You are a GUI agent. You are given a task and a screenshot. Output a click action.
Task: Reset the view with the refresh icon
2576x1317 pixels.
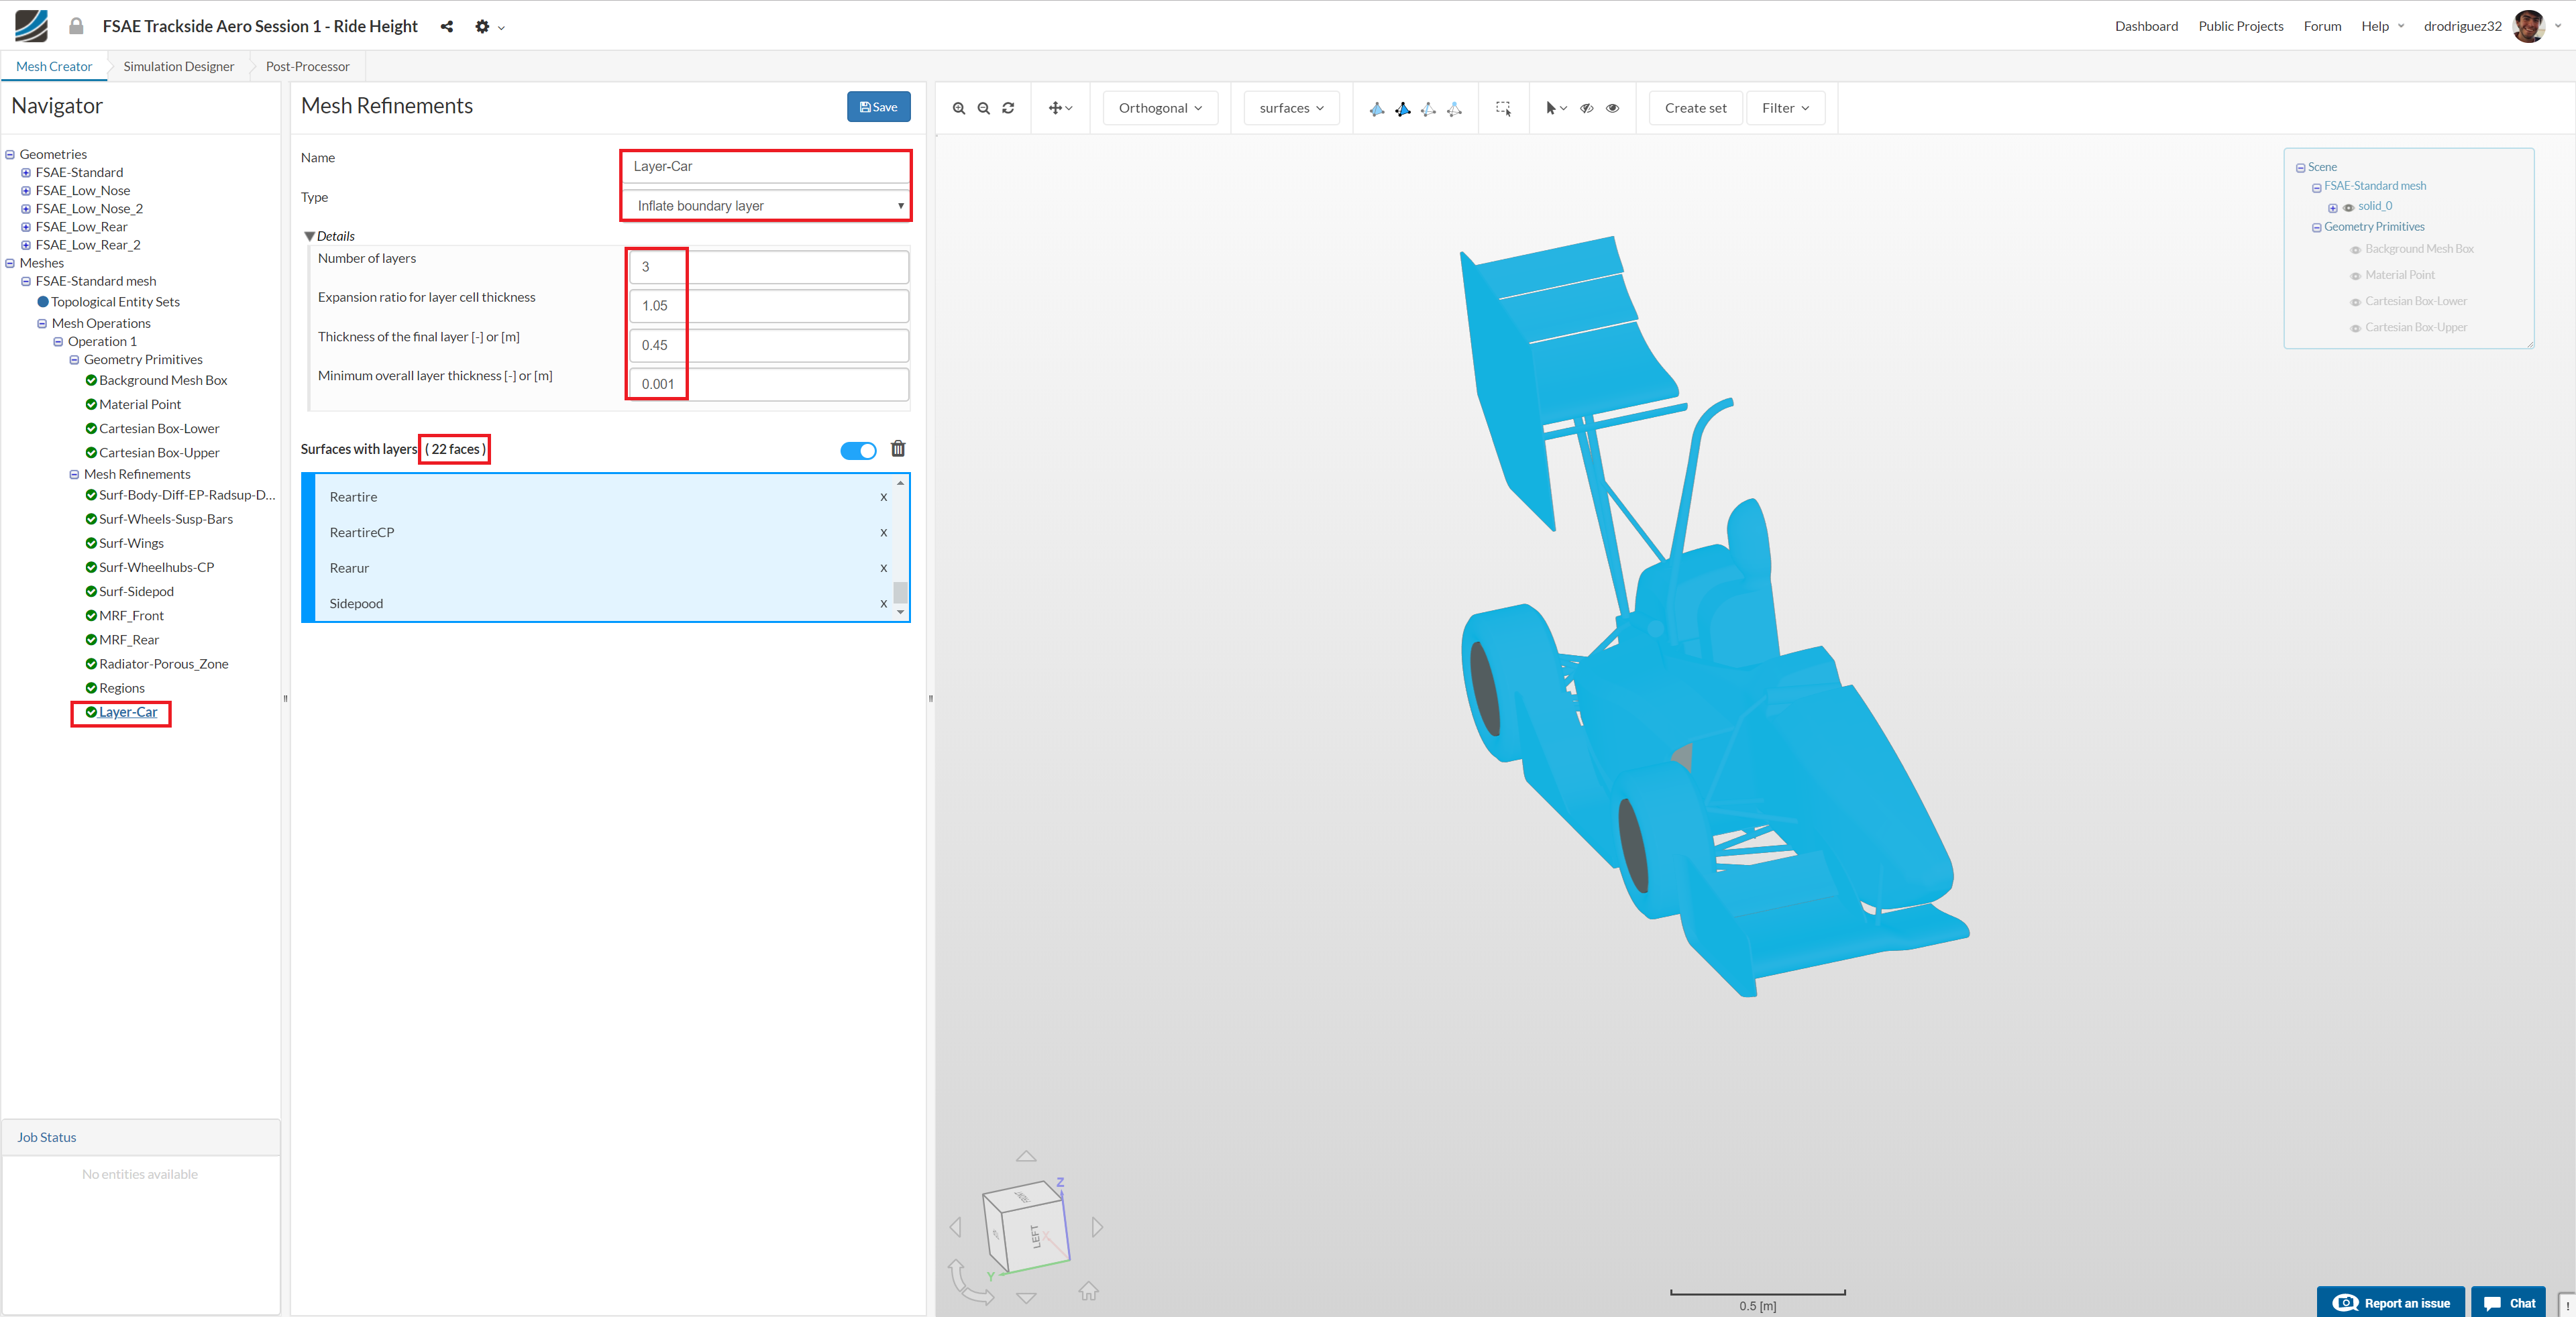(1008, 108)
